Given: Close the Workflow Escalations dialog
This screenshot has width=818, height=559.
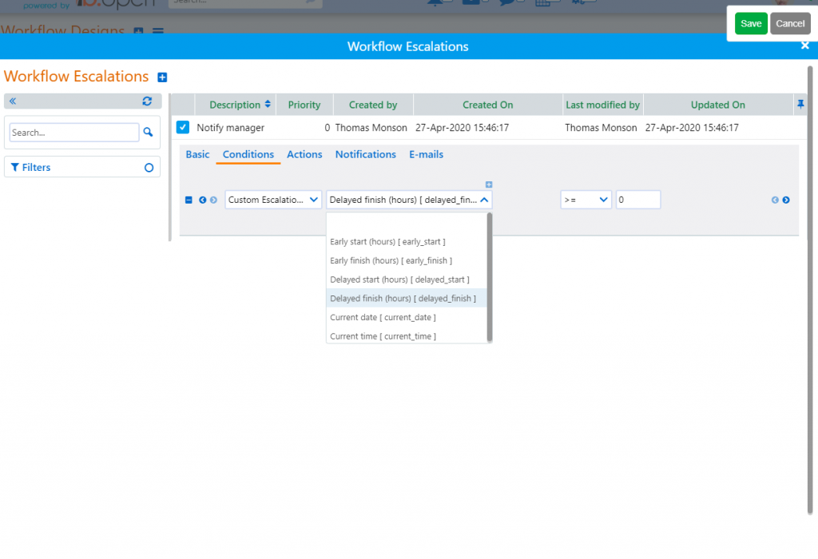Looking at the screenshot, I should (x=805, y=46).
